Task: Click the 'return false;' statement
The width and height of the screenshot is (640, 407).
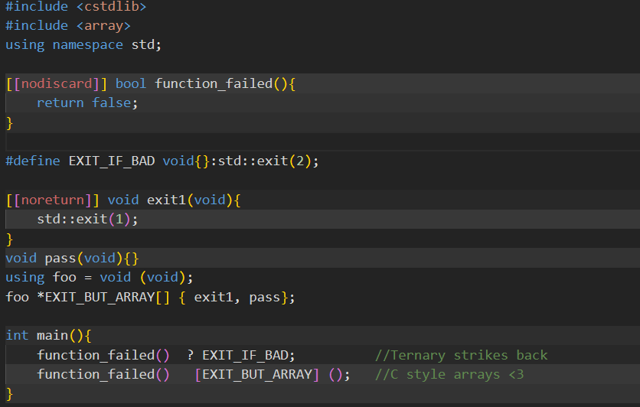Action: click(88, 103)
